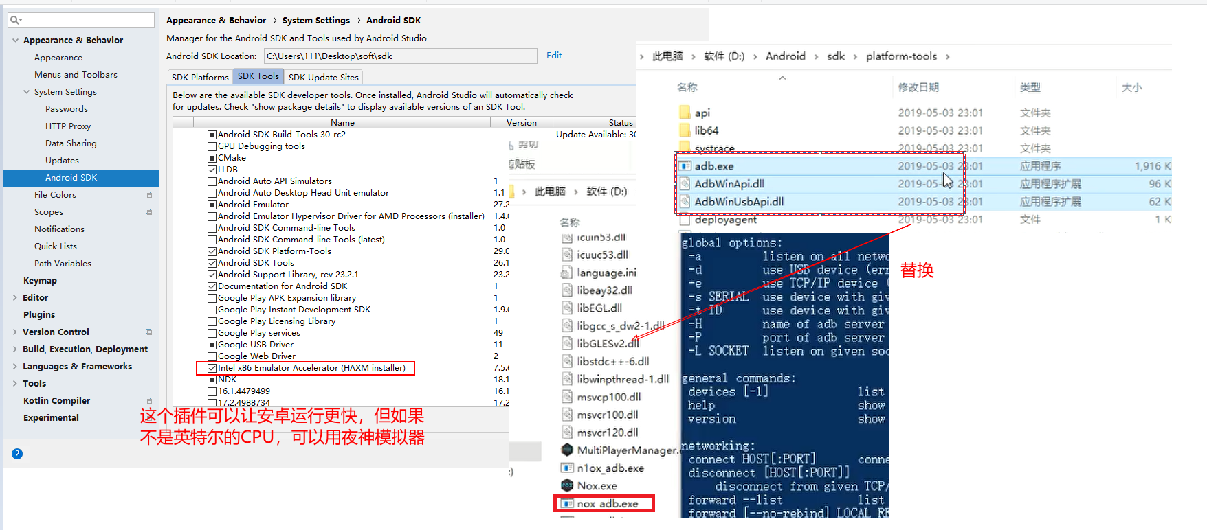Click the project-level icon next to File Colors
Image resolution: width=1207 pixels, height=530 pixels.
coord(148,195)
